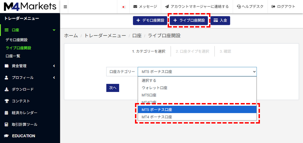The height and width of the screenshot is (143, 303).
Task: Open ライブ口座開設 in the sidebar
Action: pos(19,48)
